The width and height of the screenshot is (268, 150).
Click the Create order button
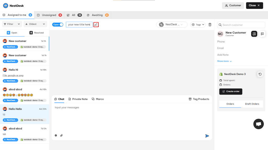point(231,91)
